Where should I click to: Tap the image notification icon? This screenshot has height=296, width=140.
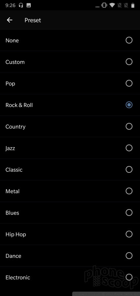click(x=29, y=5)
